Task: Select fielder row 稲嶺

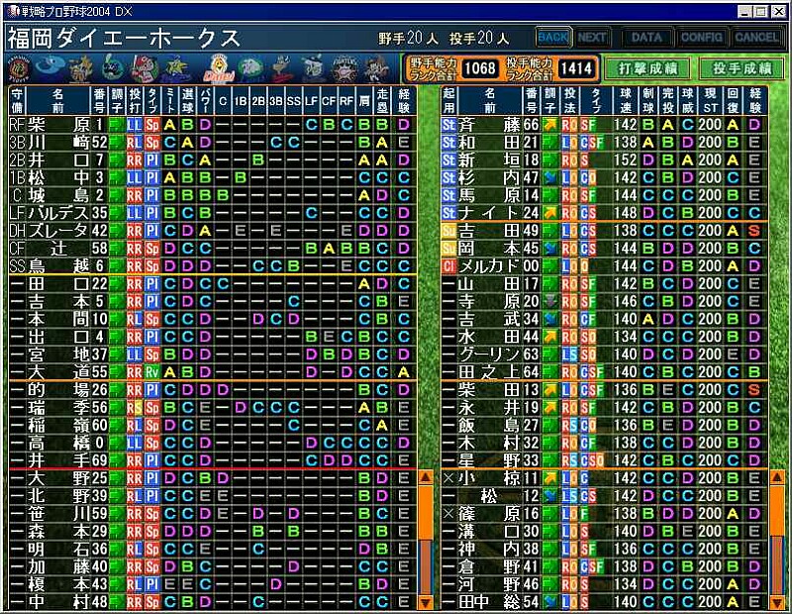Action: tap(212, 426)
